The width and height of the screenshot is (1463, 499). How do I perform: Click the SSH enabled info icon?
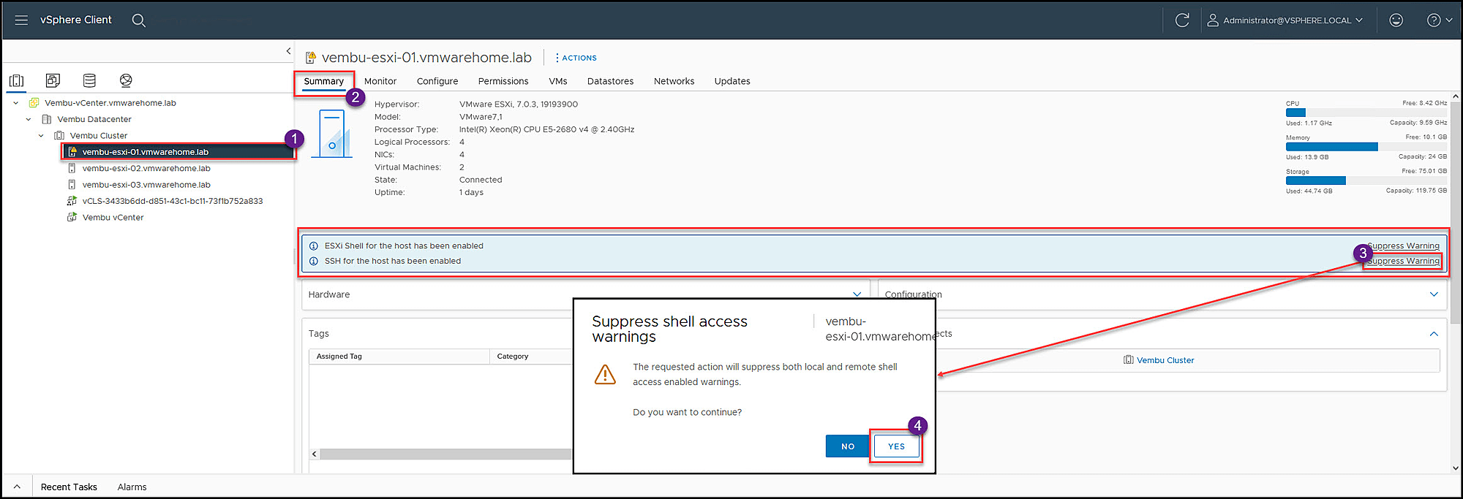tap(314, 261)
